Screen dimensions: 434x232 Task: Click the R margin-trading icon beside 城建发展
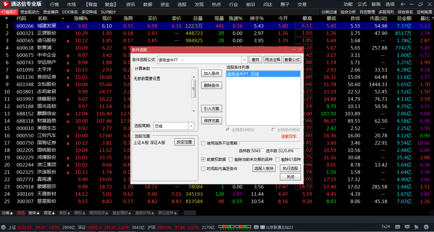tap(67, 26)
